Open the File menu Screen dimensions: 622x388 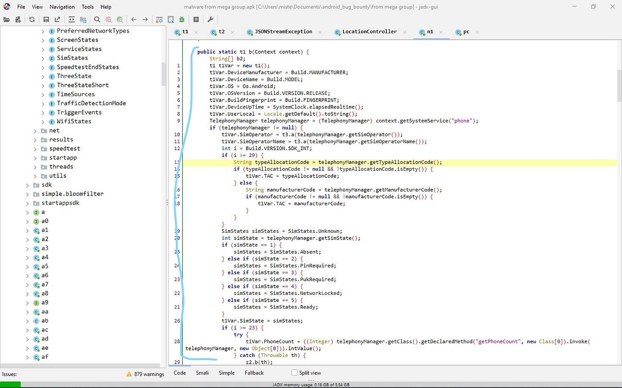[21, 7]
